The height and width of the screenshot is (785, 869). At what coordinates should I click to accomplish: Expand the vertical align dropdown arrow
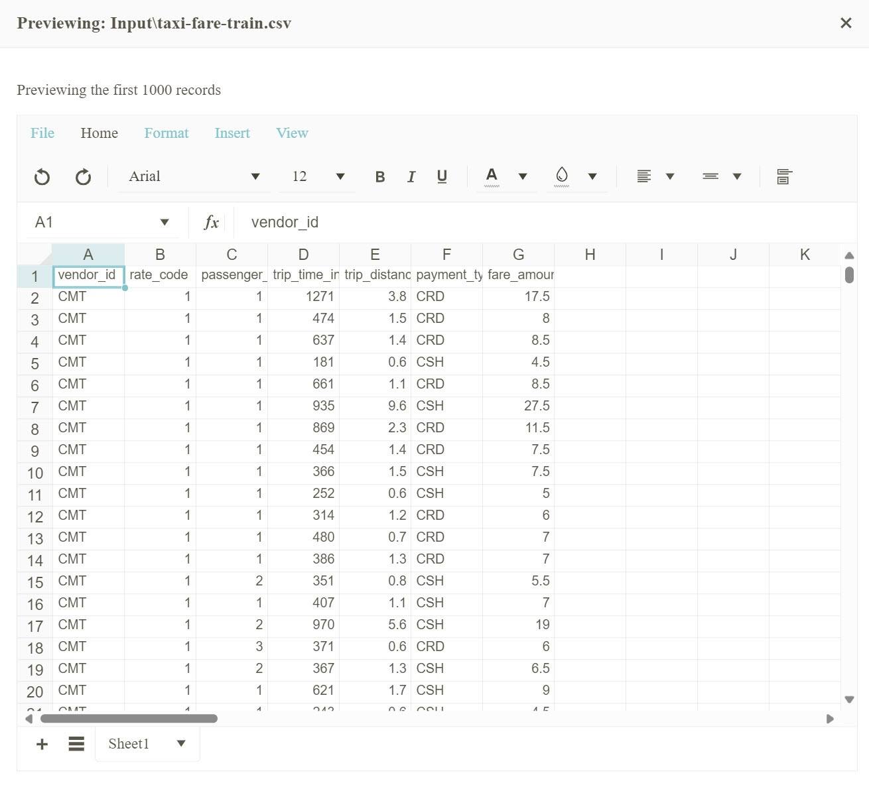coord(737,176)
